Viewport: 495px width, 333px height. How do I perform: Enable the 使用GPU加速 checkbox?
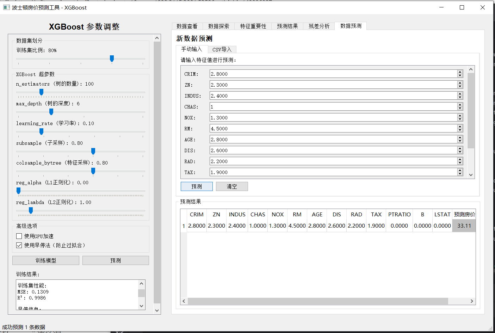(x=19, y=236)
